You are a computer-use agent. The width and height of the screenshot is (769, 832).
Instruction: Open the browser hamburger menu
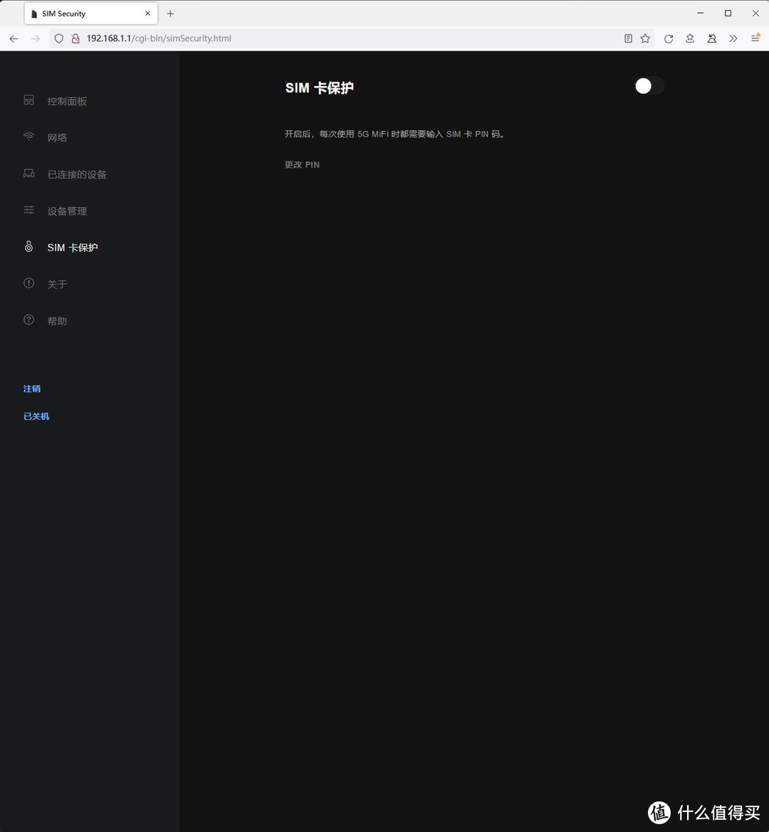(755, 38)
